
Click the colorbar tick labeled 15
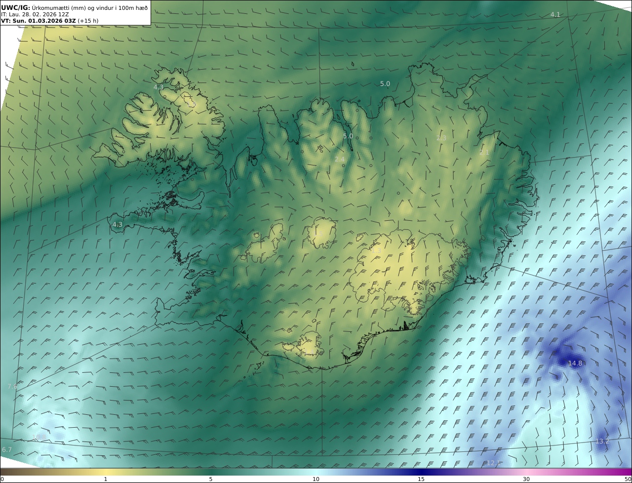[421, 479]
